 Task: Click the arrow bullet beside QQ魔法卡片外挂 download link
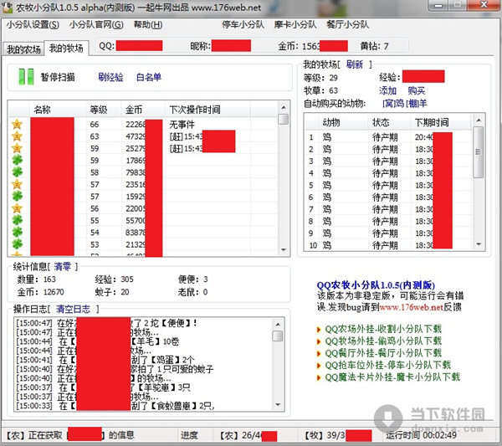pyautogui.click(x=320, y=377)
